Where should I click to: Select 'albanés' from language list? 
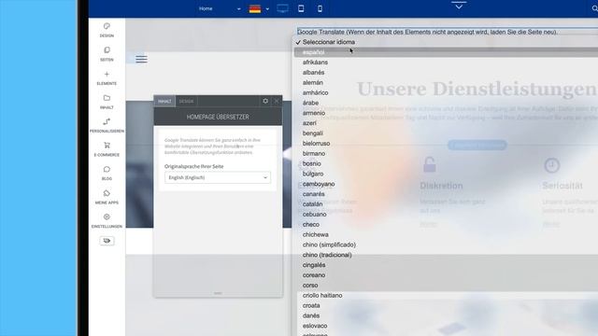tap(314, 73)
